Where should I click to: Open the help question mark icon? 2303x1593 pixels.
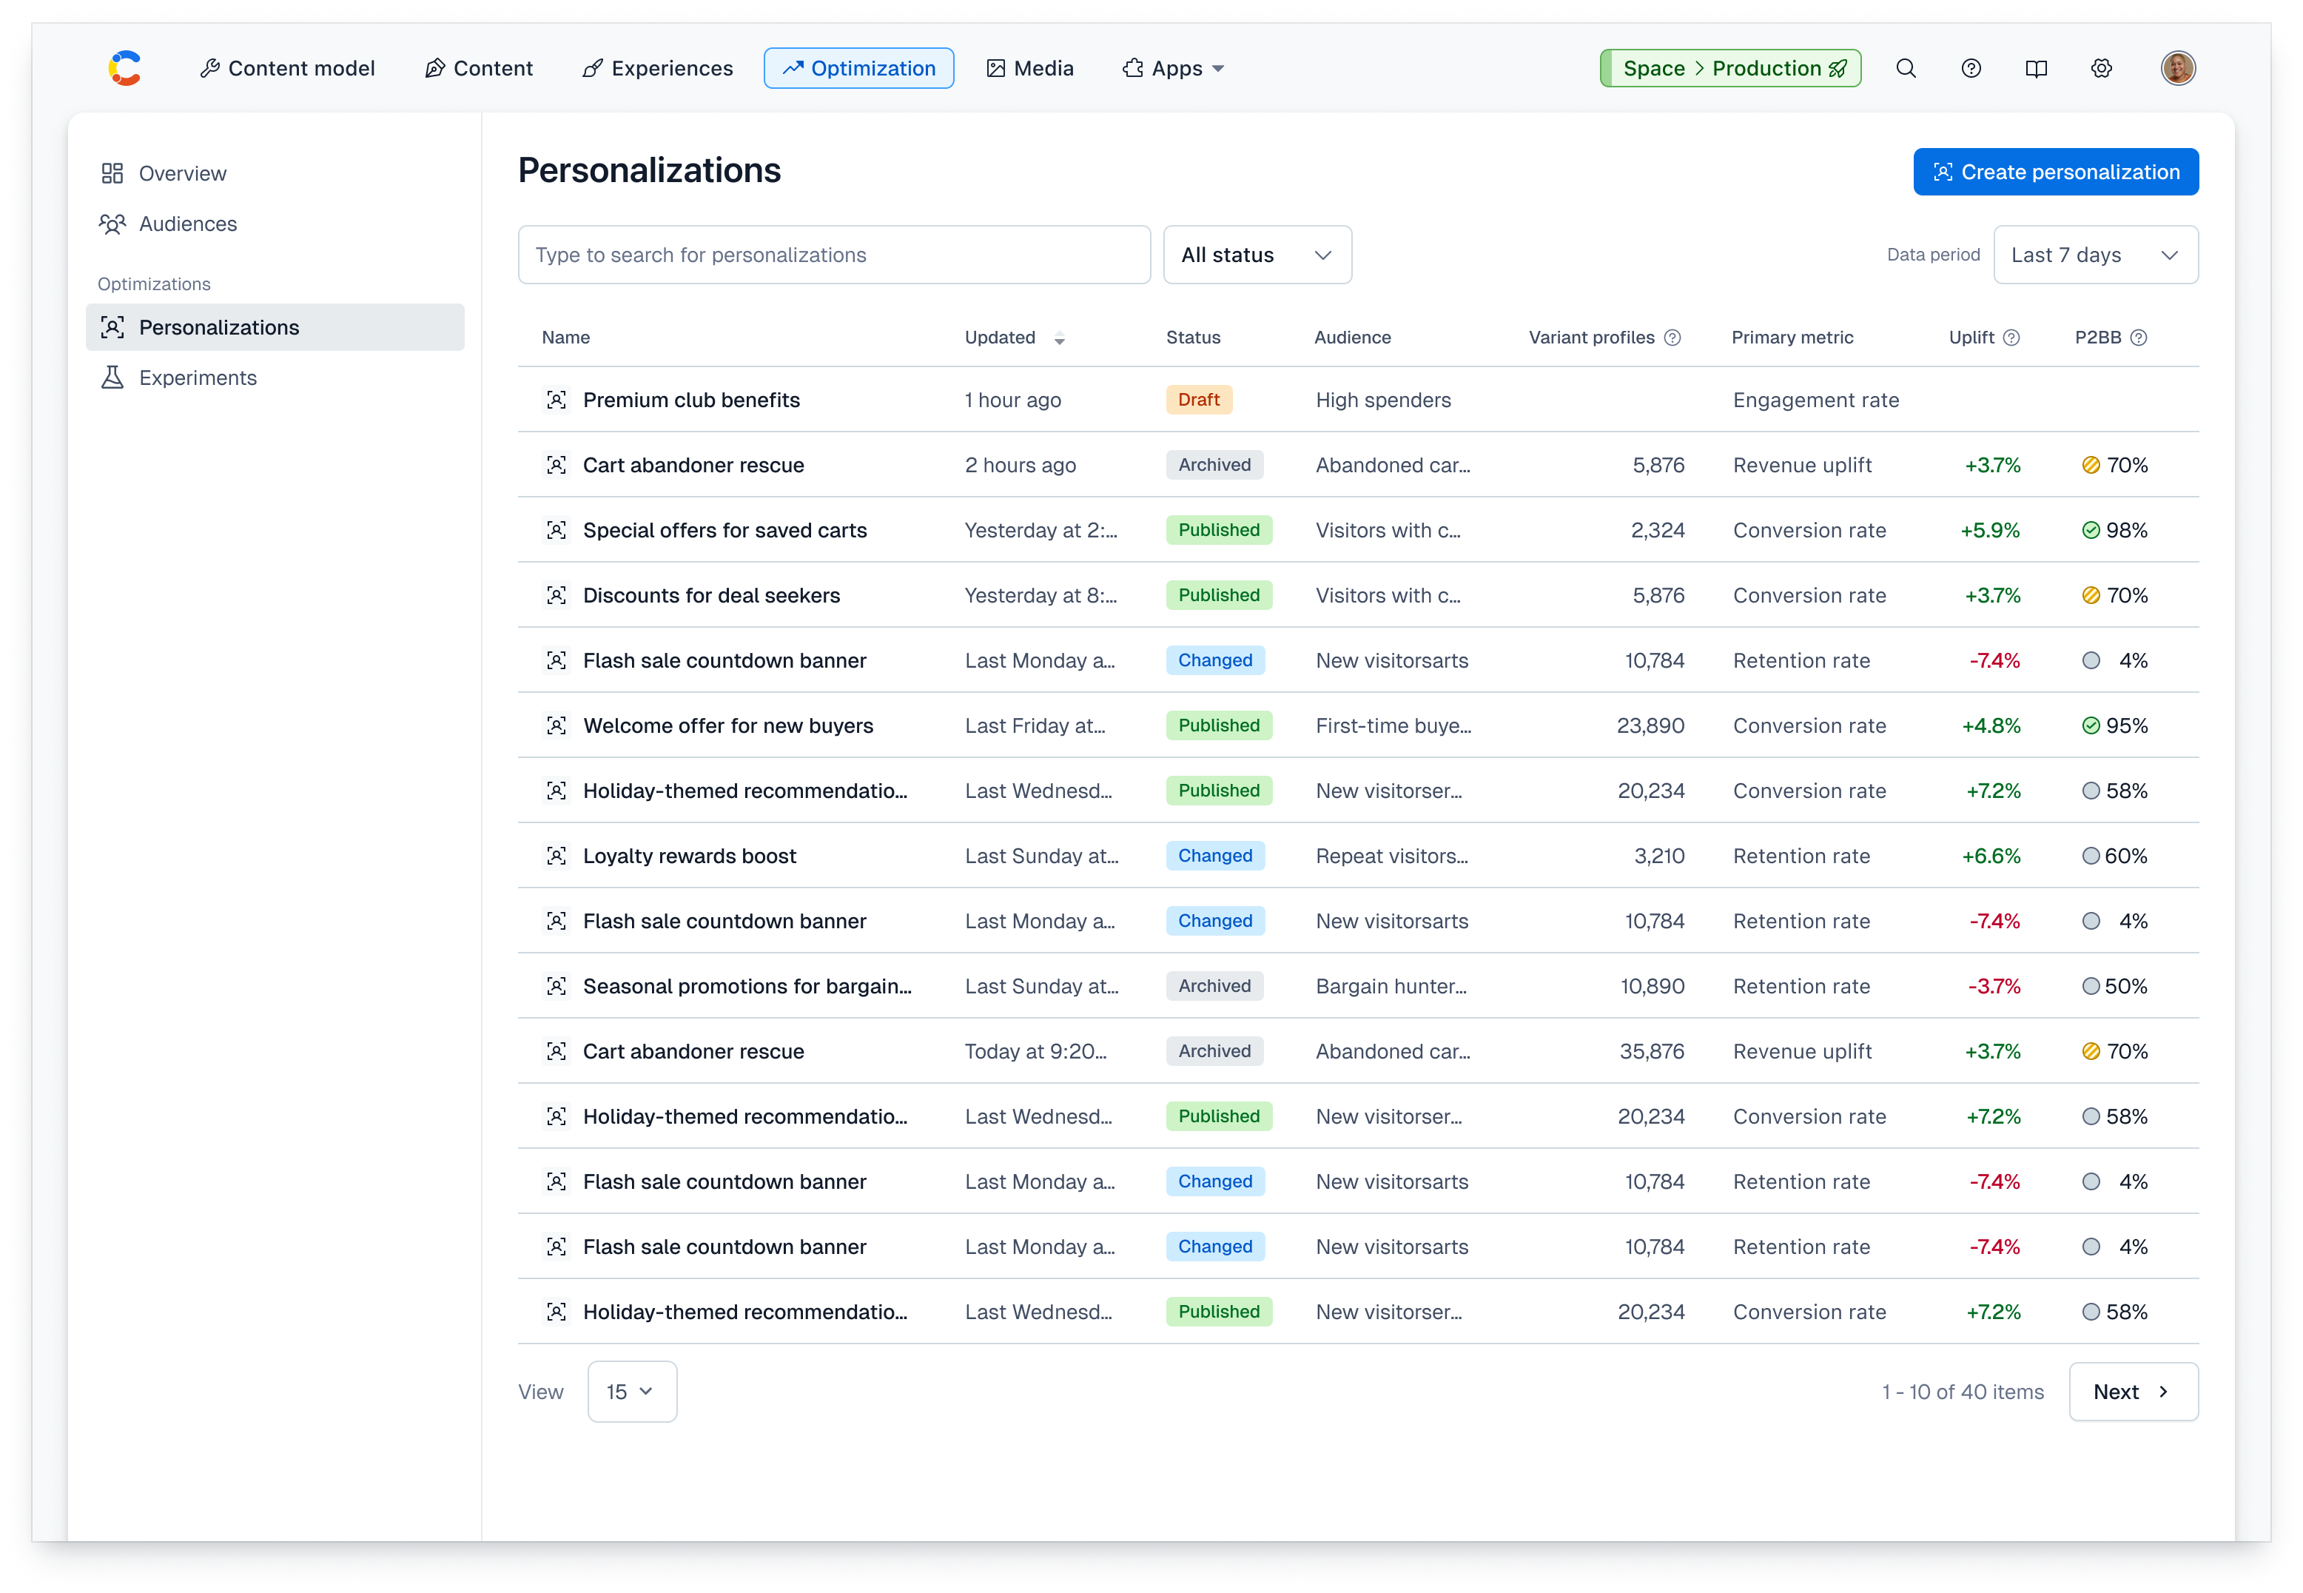point(1971,68)
